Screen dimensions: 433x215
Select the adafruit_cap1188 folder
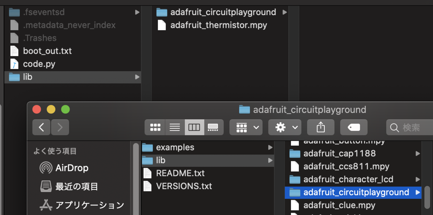(353, 153)
